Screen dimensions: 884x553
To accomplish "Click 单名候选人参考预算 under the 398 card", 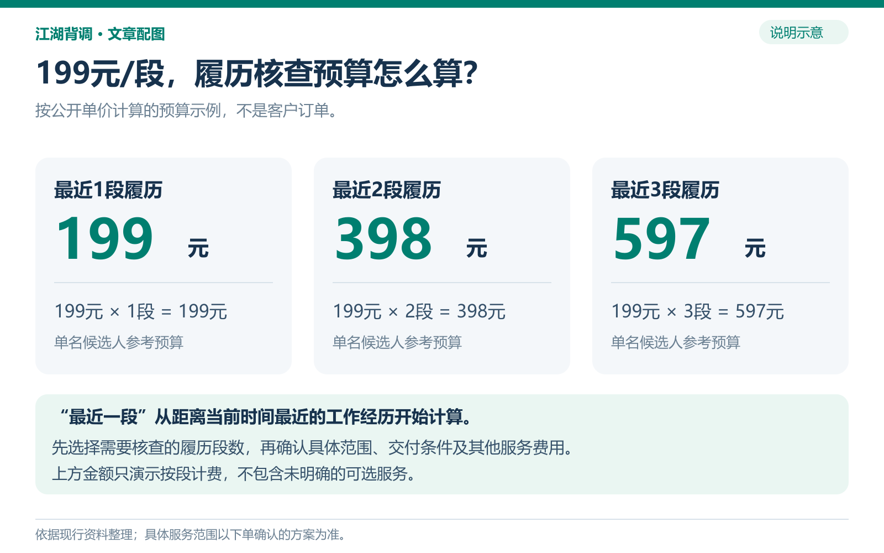I will click(x=397, y=343).
